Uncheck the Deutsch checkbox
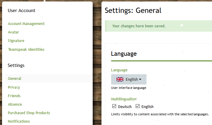 click(114, 106)
